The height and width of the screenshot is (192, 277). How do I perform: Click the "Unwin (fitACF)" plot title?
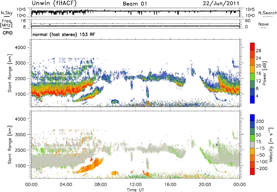54,3
